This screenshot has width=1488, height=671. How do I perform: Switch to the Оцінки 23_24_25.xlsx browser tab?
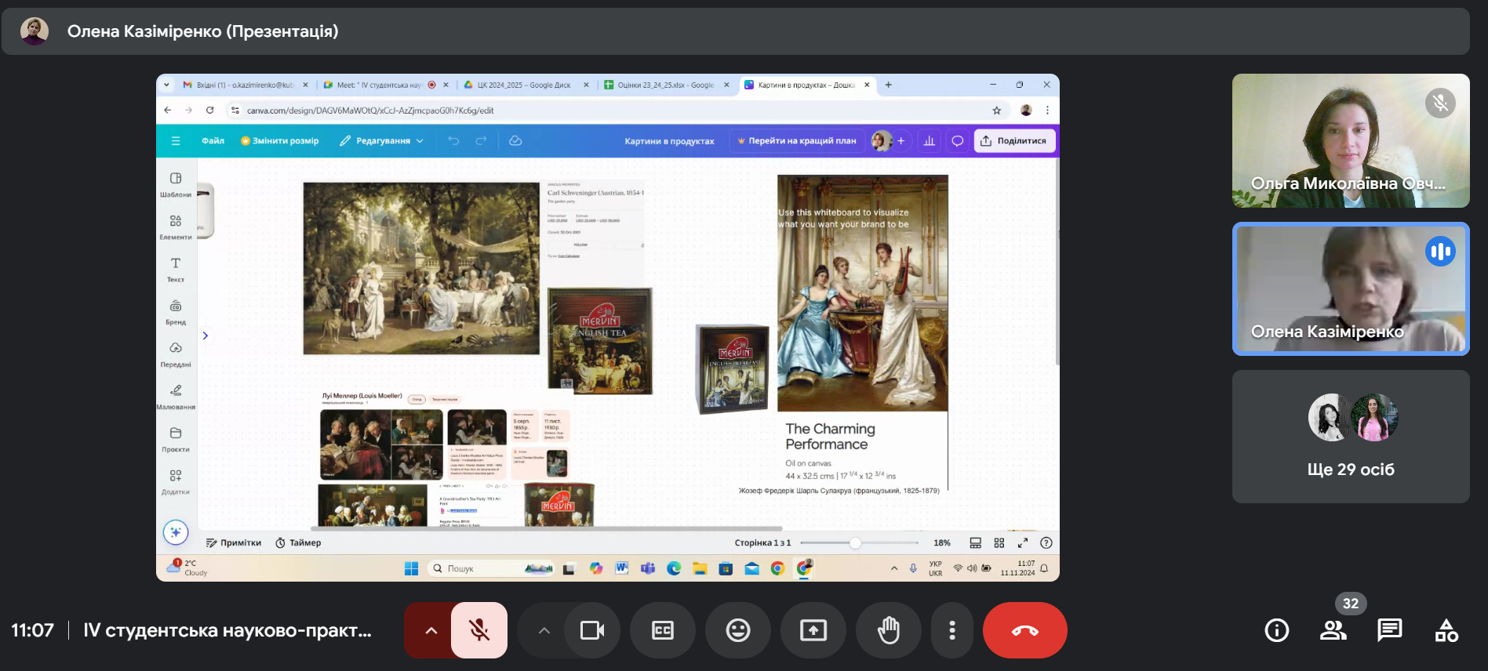(x=664, y=85)
